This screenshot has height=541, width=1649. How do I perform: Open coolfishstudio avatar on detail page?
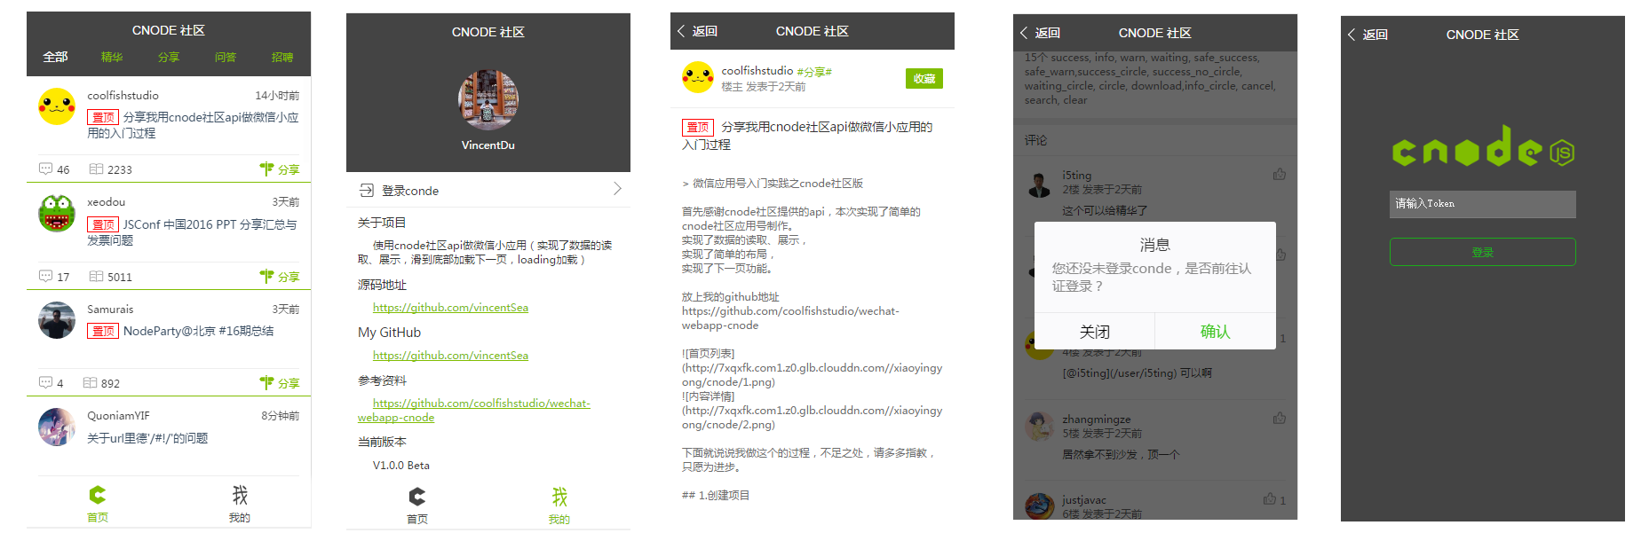pos(698,77)
